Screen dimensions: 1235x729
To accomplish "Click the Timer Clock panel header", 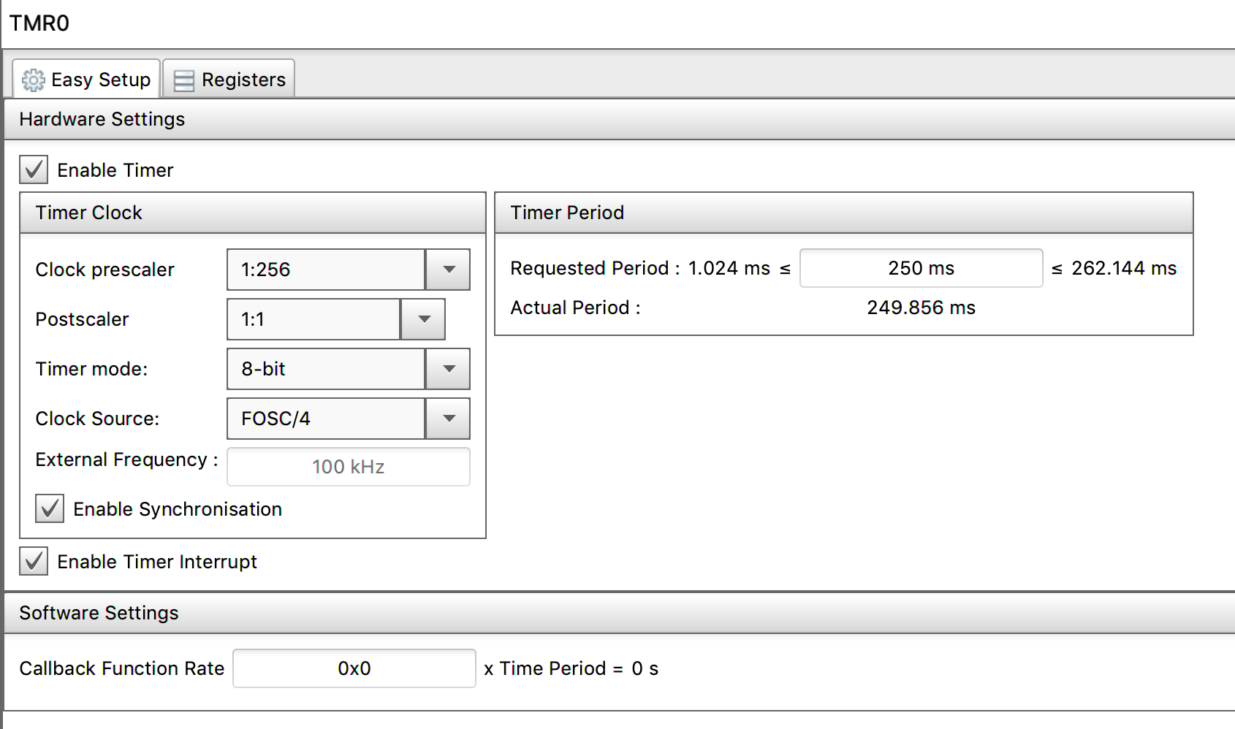I will point(89,213).
